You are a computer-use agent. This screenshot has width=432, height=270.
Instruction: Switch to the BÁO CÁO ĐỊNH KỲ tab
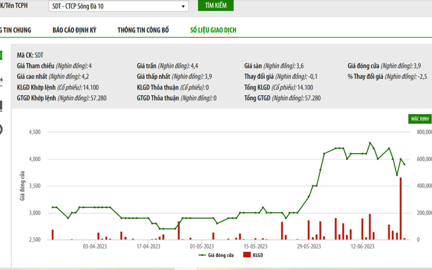tap(74, 30)
